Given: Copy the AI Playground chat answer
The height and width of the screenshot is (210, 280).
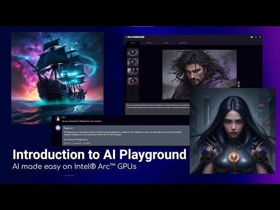Looking at the screenshot, I should point(67,143).
